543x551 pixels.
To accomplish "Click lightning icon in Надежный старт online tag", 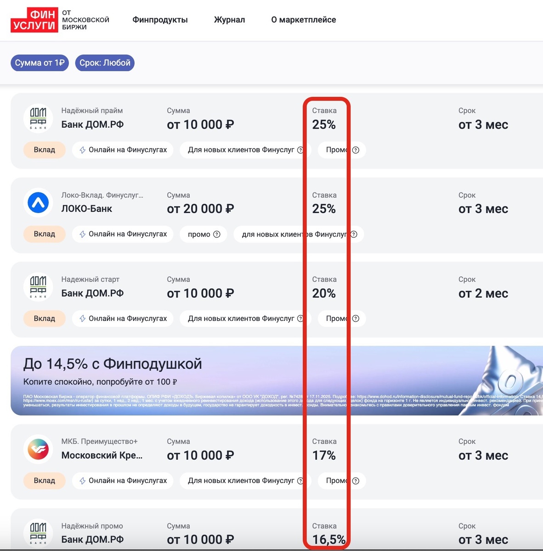I will coord(83,318).
